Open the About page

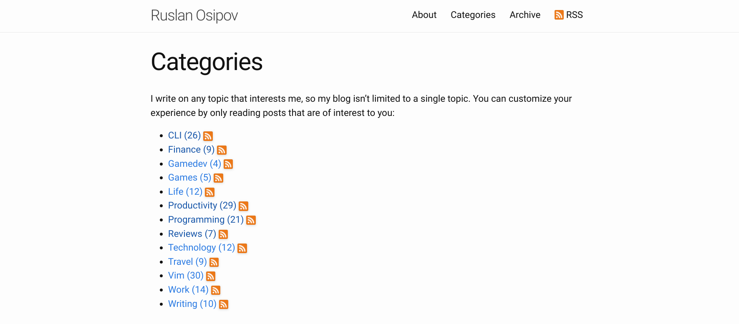424,15
